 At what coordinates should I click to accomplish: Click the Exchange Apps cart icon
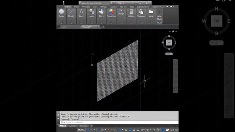pos(136,3)
